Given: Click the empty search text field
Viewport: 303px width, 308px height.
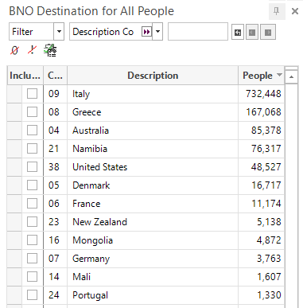Looking at the screenshot, I should [x=198, y=32].
